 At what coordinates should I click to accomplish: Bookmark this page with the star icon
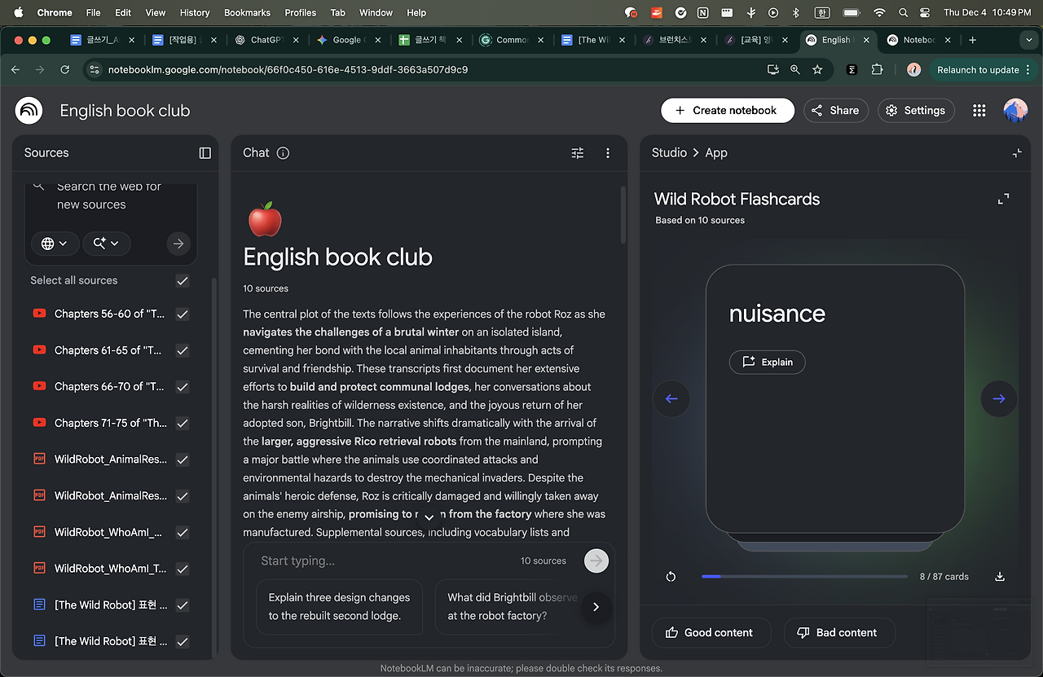tap(817, 70)
